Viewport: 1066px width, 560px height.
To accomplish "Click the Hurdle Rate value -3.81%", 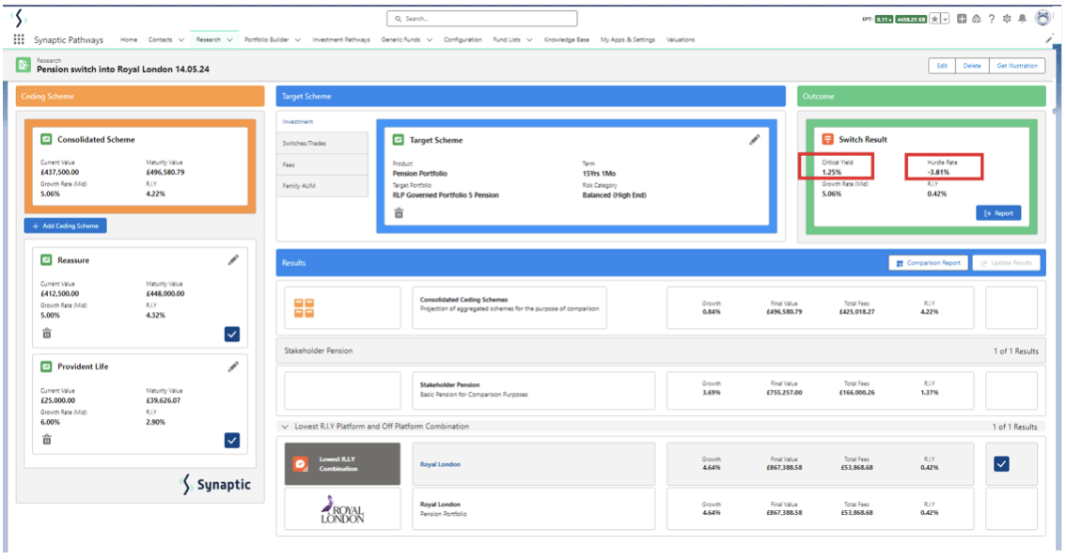I will pyautogui.click(x=938, y=173).
